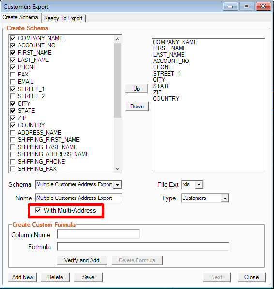Viewport: 274px width, 289px height.
Task: Expand the File Ext dropdown
Action: tap(199, 184)
